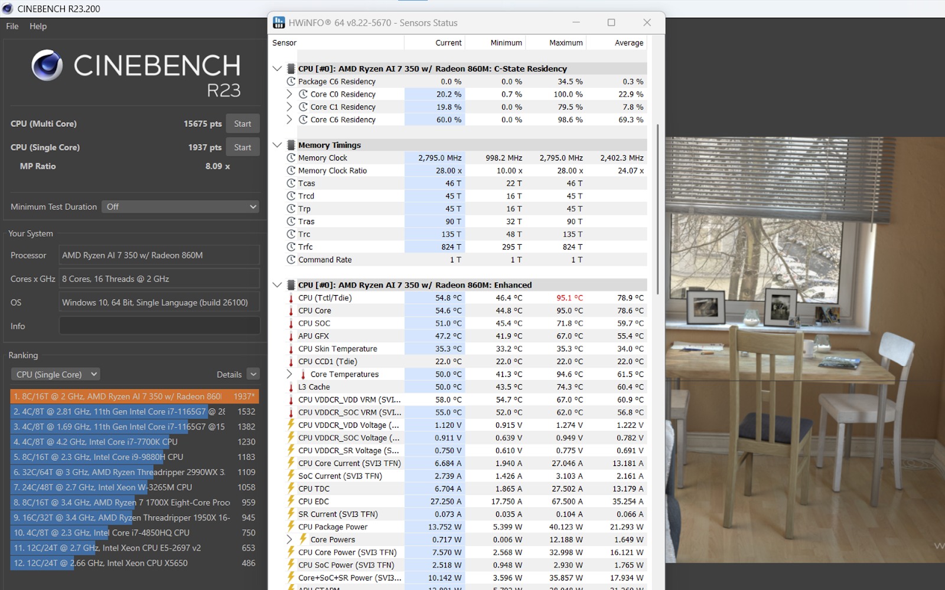
Task: Click the empty Info input field
Action: point(159,326)
